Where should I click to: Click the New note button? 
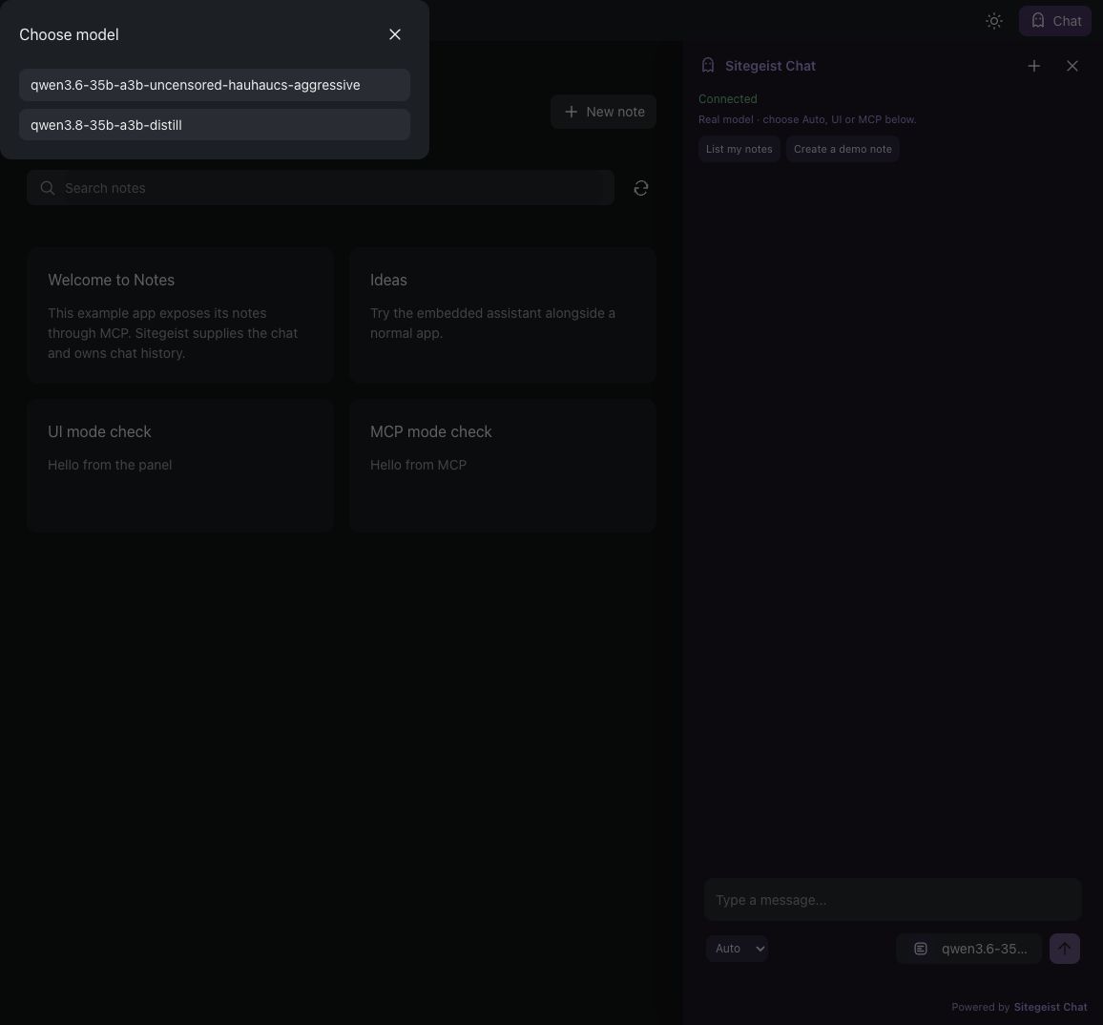[604, 112]
